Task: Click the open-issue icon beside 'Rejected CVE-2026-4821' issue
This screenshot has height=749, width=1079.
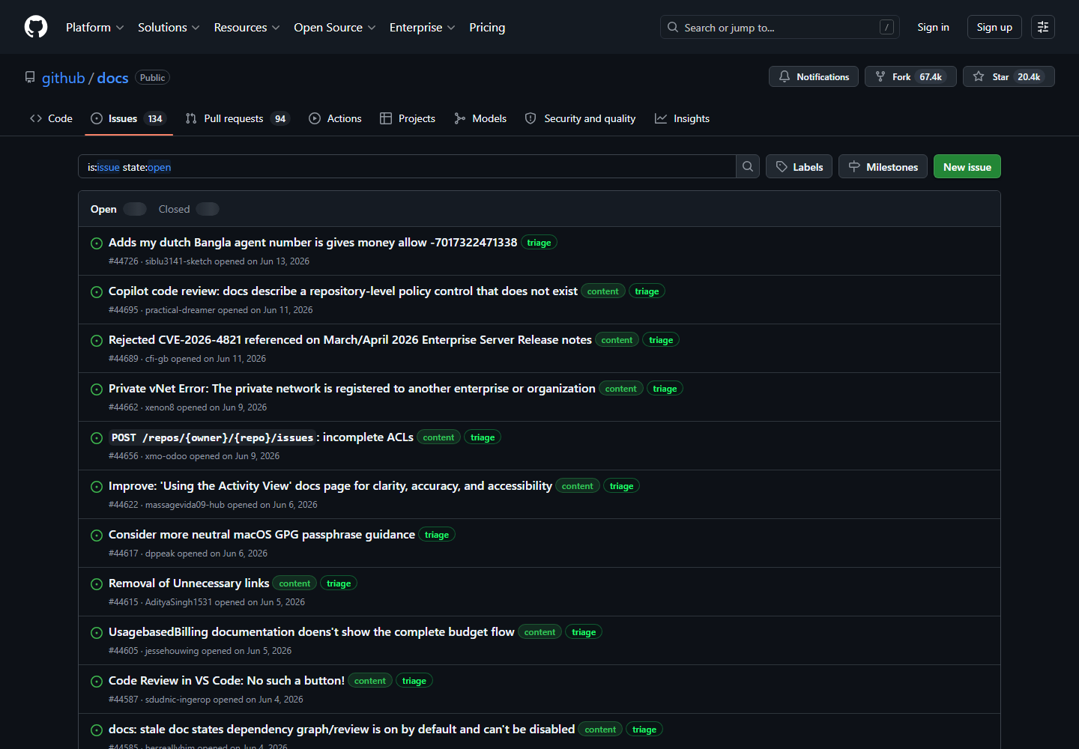Action: click(97, 341)
